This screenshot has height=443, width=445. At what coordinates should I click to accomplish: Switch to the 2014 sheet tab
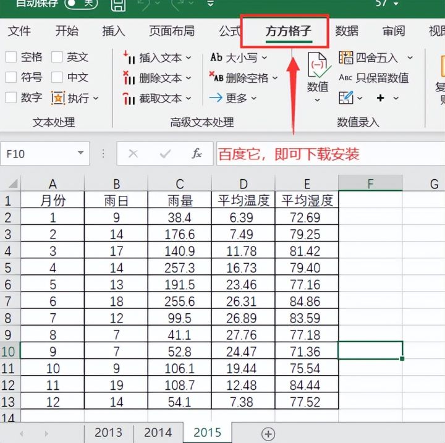pos(158,432)
